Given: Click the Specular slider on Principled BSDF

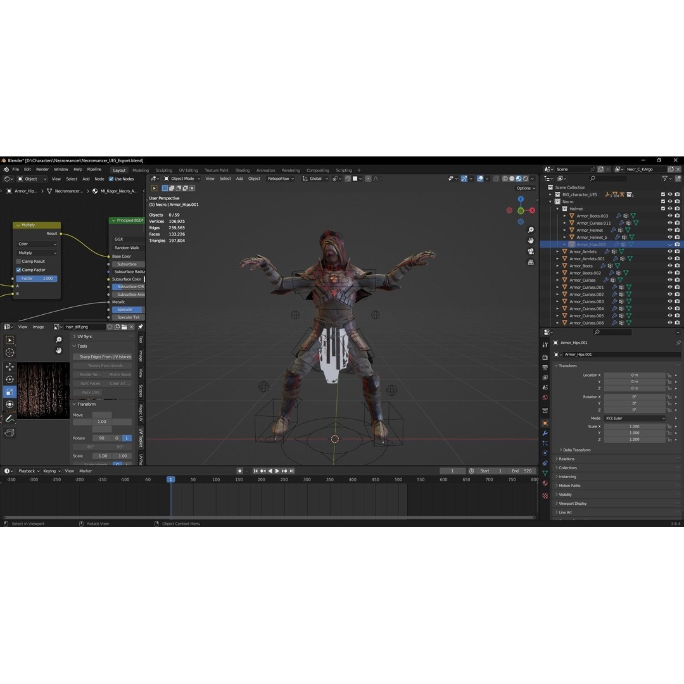Looking at the screenshot, I should (128, 309).
